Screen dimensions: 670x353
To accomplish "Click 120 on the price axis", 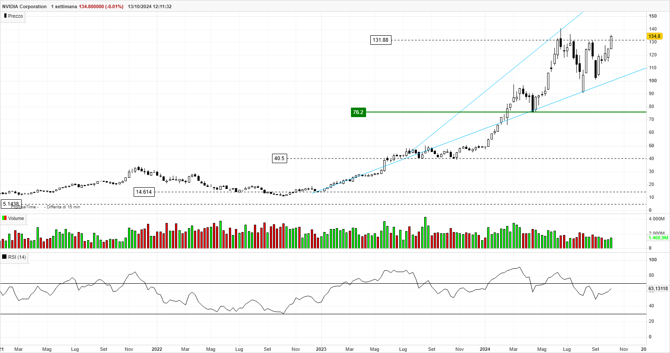I will coord(653,55).
